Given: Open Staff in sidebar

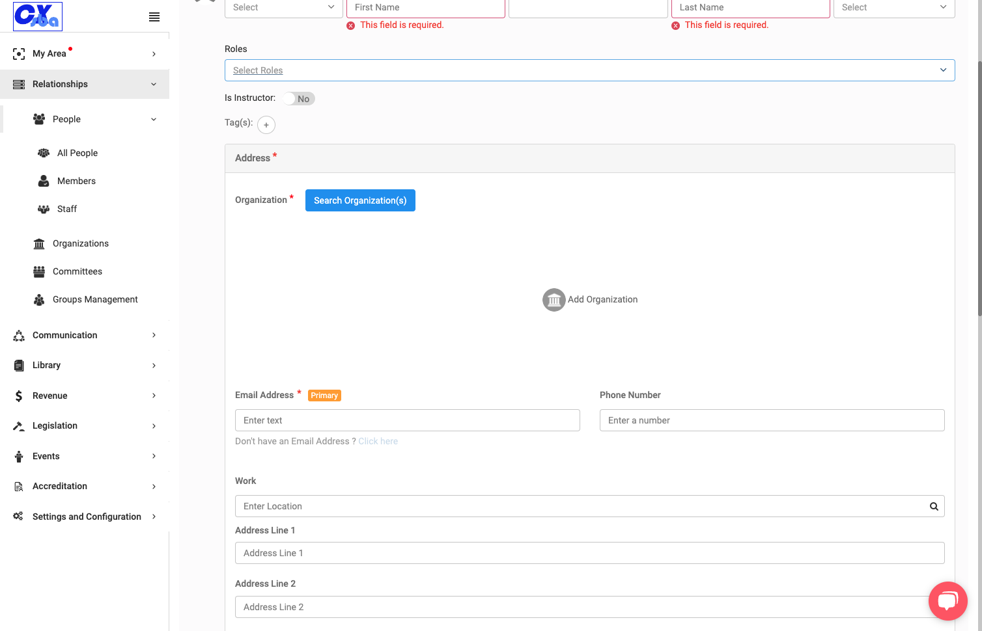Looking at the screenshot, I should (x=67, y=209).
